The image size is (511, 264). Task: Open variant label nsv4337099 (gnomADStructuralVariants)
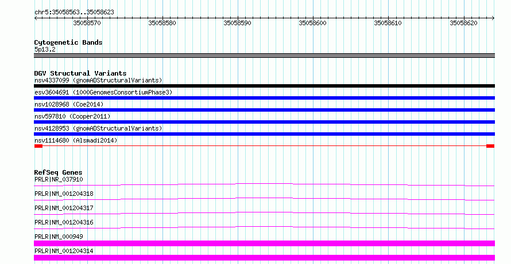(98, 80)
